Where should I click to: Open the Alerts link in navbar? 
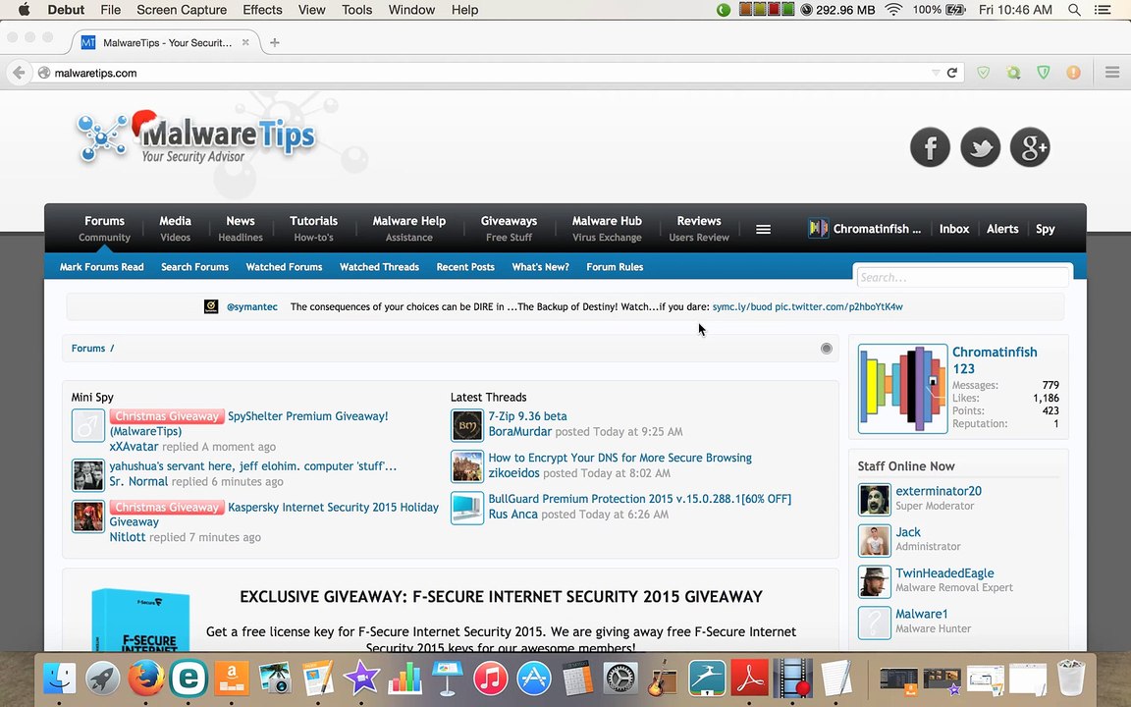pyautogui.click(x=1002, y=229)
